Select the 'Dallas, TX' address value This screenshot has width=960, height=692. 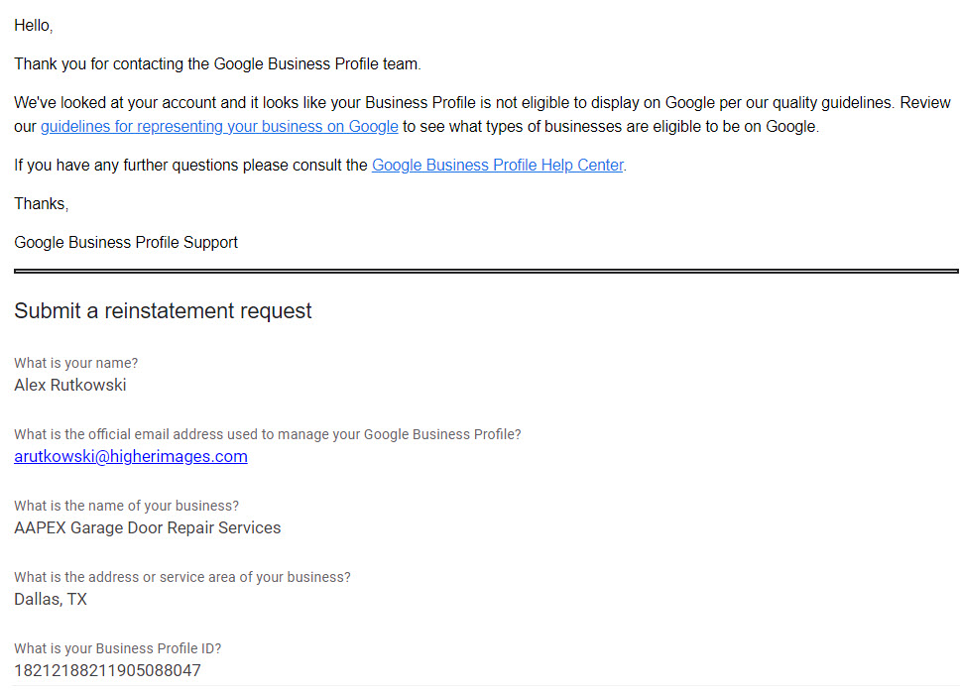[51, 599]
